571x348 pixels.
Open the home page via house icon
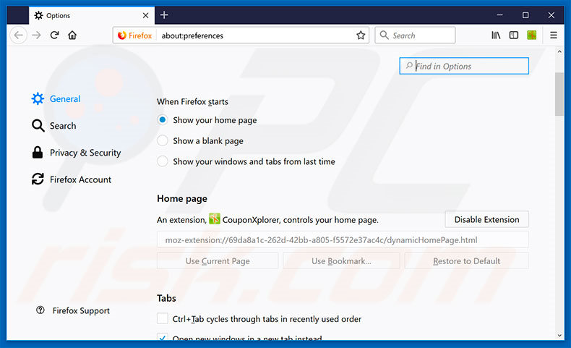point(72,35)
